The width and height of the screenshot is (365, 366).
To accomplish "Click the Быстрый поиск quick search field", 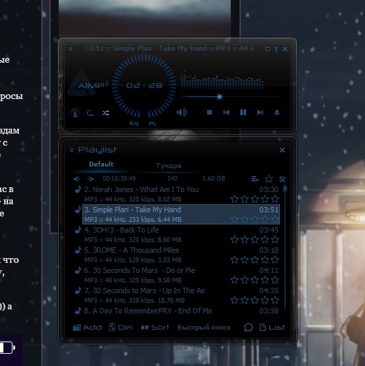I will [x=204, y=328].
